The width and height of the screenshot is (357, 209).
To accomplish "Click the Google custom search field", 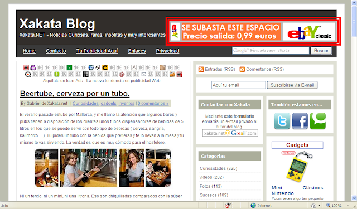I will (271, 51).
